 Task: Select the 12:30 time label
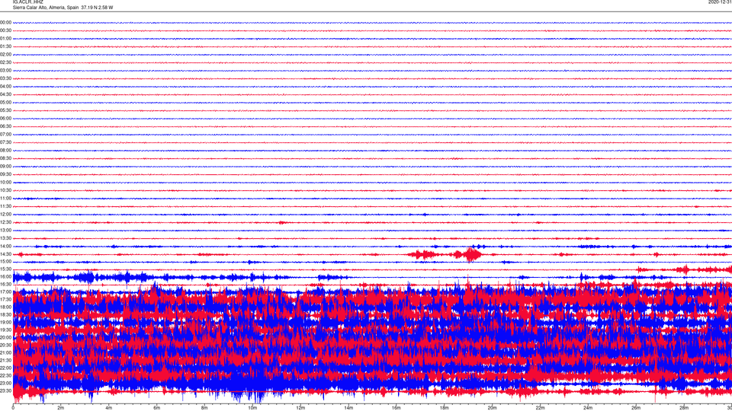click(x=5, y=222)
